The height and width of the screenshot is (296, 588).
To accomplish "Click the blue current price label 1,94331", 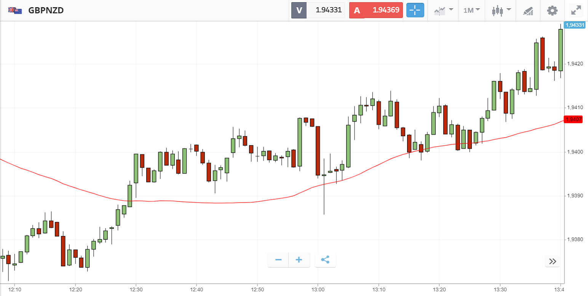I will pyautogui.click(x=575, y=25).
